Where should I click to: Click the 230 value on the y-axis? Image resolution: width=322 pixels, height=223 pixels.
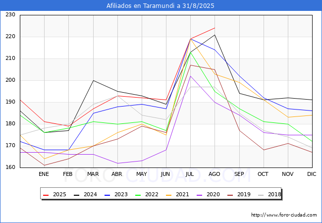pyautogui.click(x=10, y=15)
